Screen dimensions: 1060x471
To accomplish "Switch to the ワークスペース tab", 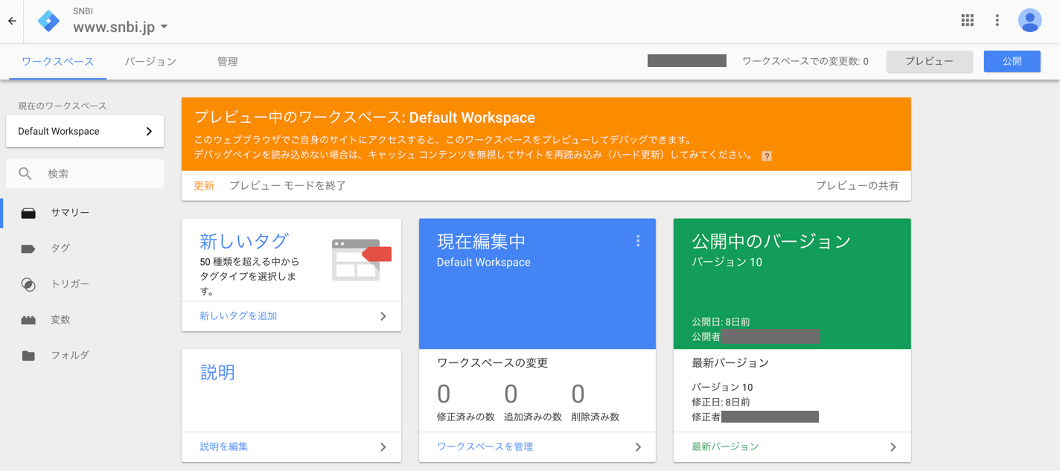I will (x=58, y=62).
